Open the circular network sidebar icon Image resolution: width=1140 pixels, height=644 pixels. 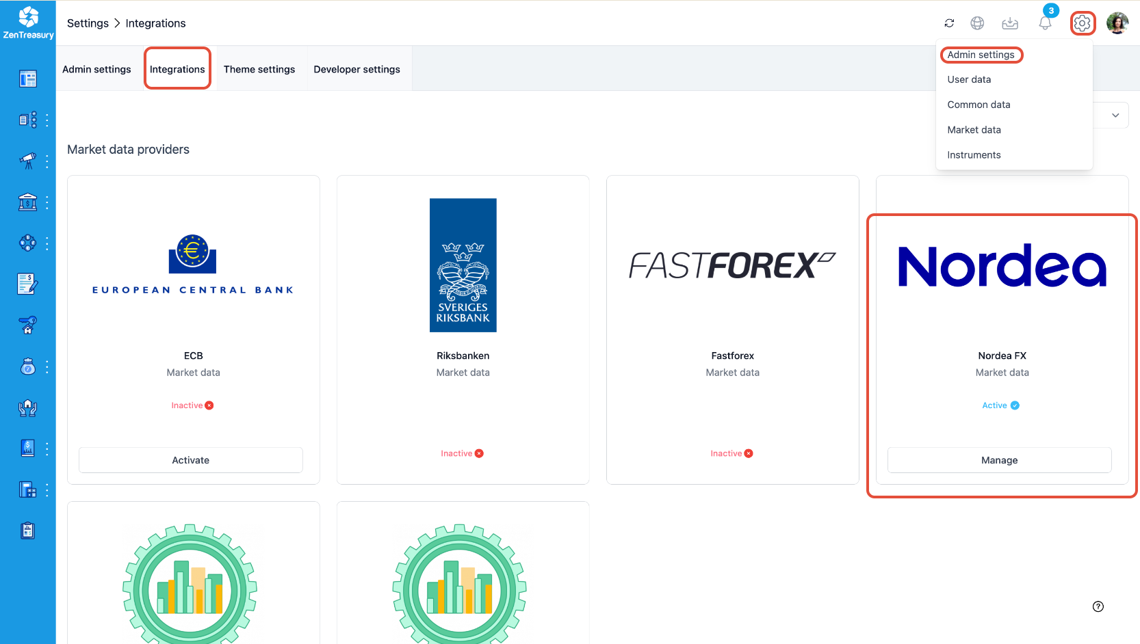[28, 243]
